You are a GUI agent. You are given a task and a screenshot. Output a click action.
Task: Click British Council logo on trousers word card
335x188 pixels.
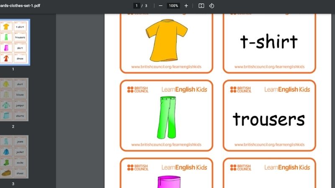click(241, 89)
